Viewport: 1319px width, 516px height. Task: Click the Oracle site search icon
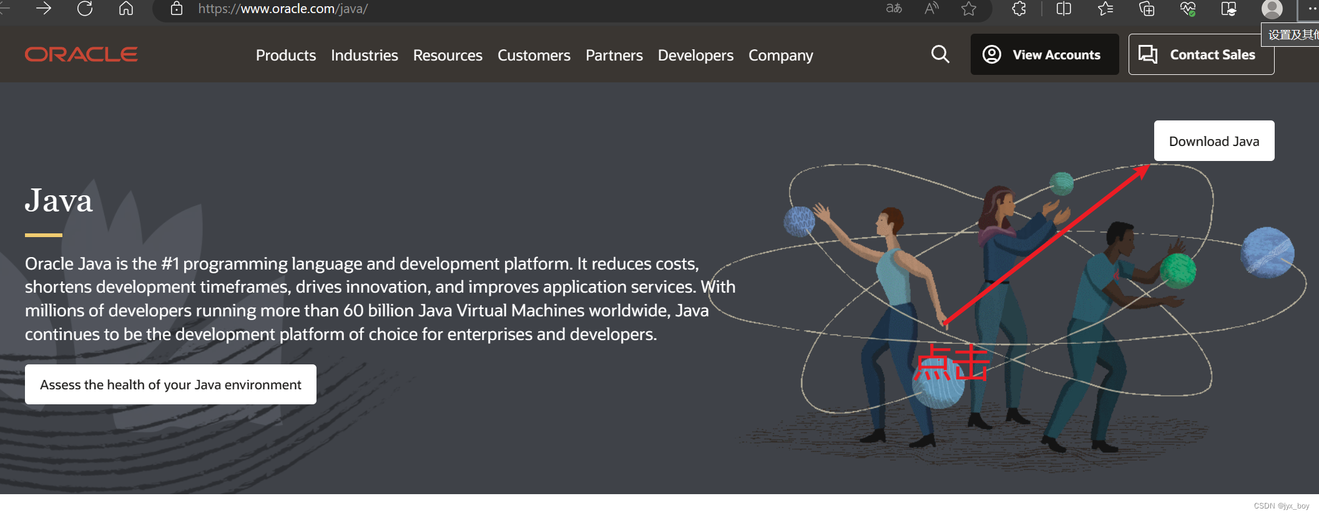pos(940,54)
